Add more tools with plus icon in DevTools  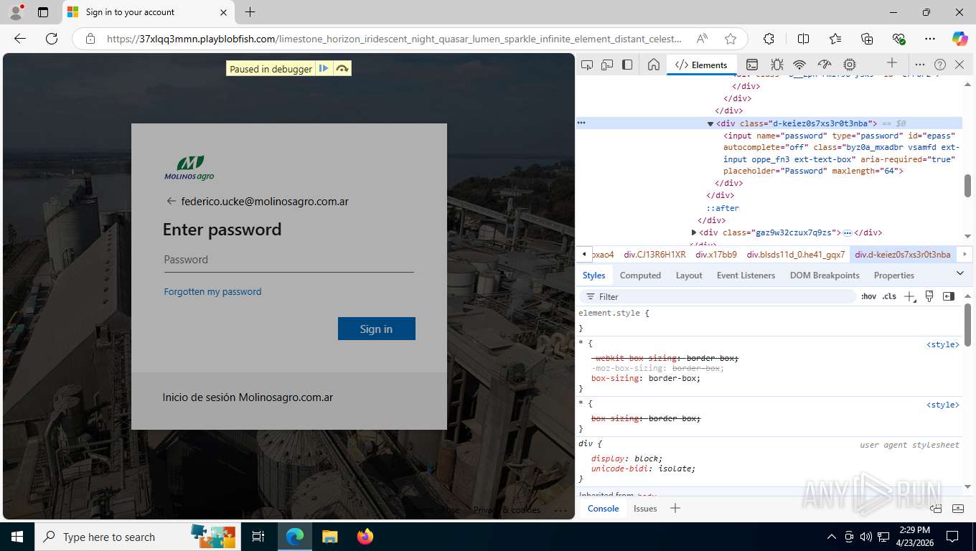[891, 64]
